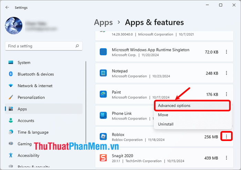Click the Apps & features heading
This screenshot has height=170, width=241.
[154, 22]
